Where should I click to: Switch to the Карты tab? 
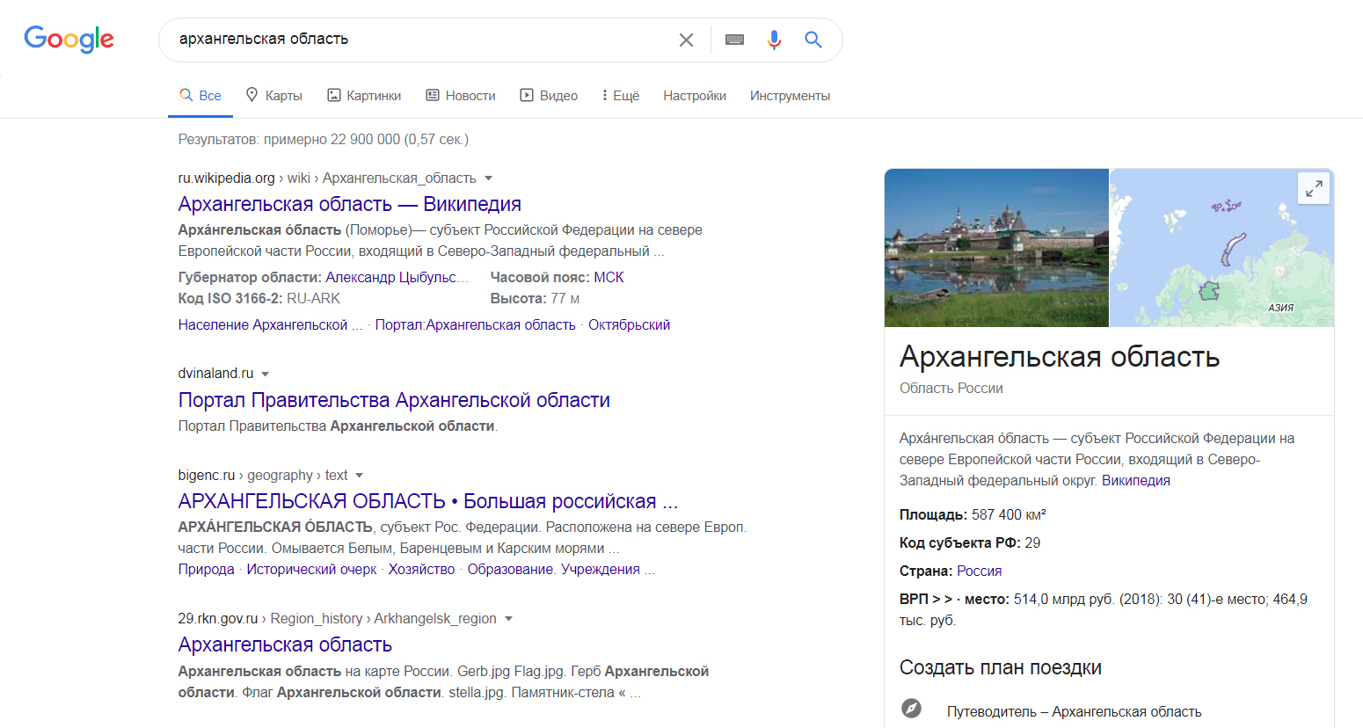(273, 96)
